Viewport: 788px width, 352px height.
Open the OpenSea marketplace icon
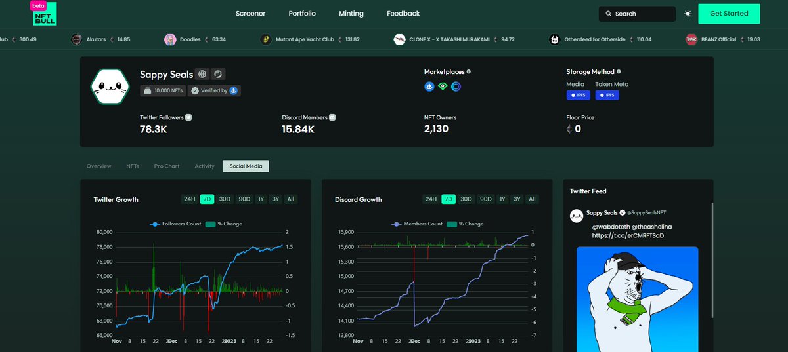429,87
